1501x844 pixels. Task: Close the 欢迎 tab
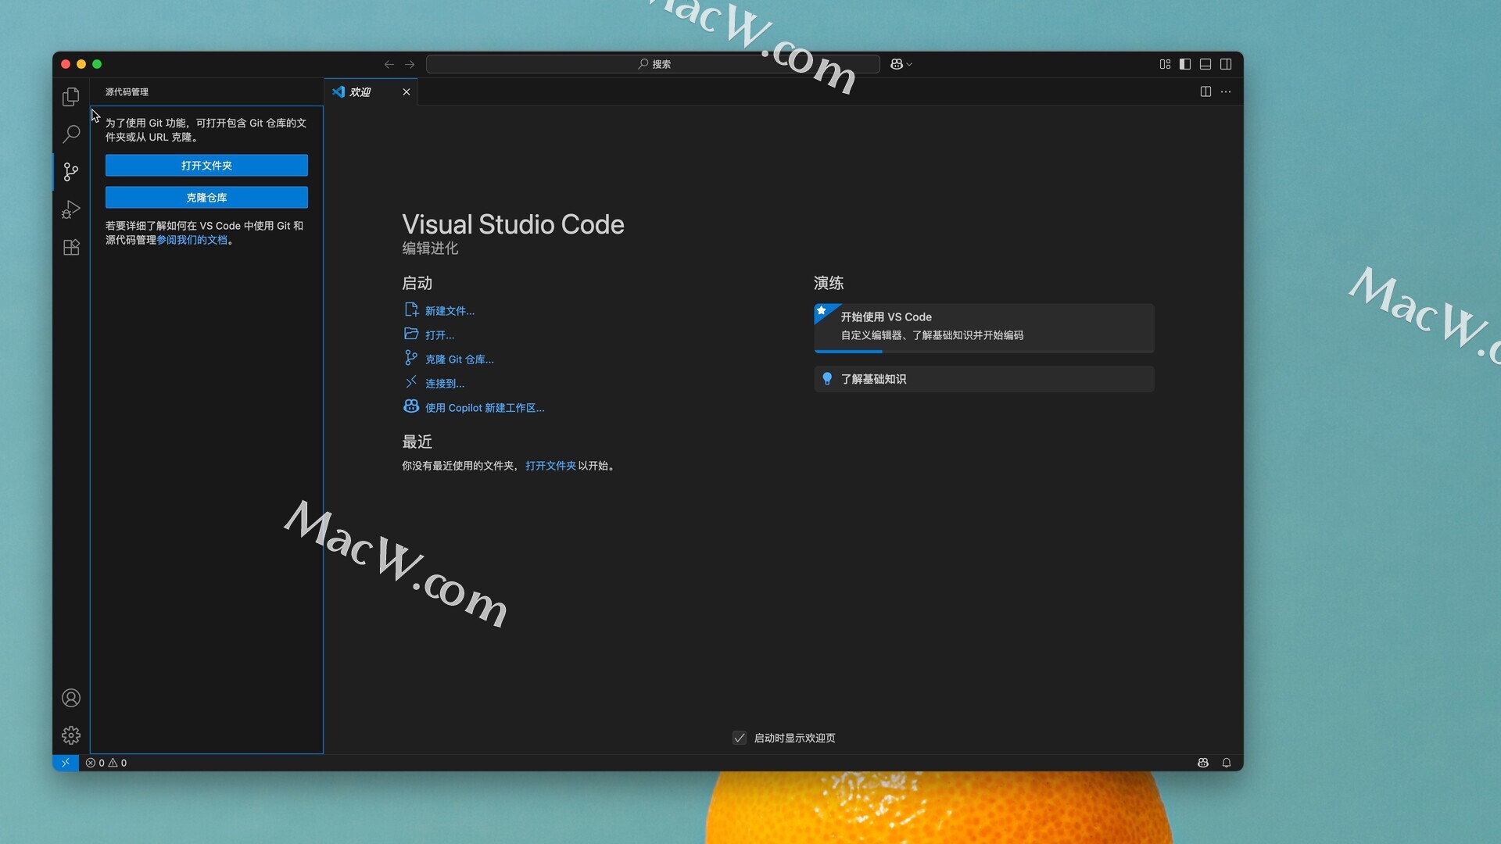tap(407, 91)
